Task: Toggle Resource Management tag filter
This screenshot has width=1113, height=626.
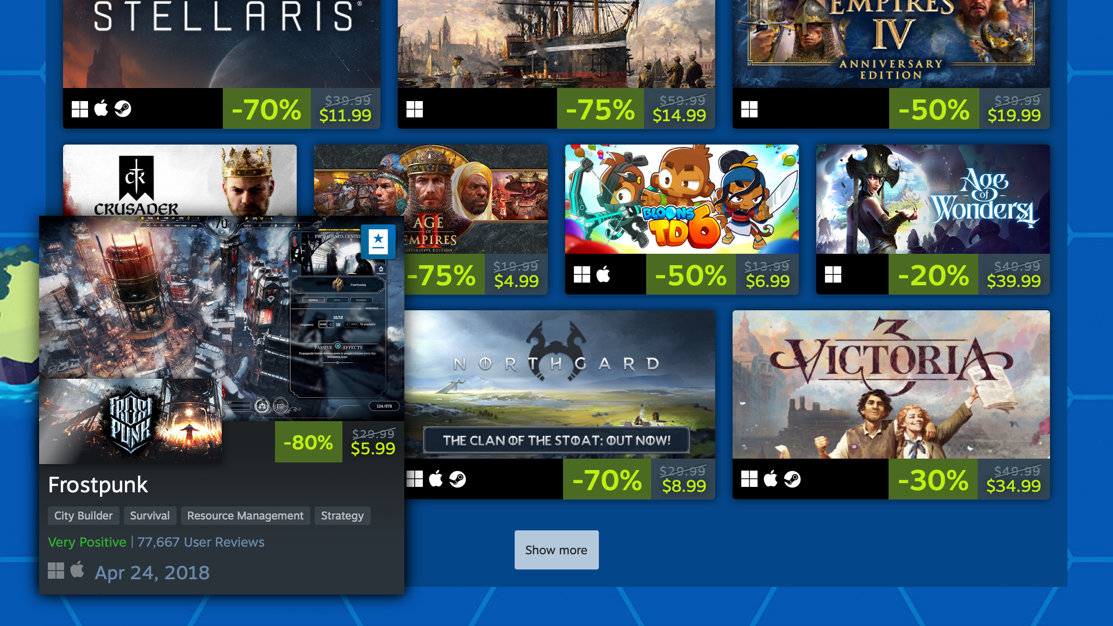Action: 246,515
